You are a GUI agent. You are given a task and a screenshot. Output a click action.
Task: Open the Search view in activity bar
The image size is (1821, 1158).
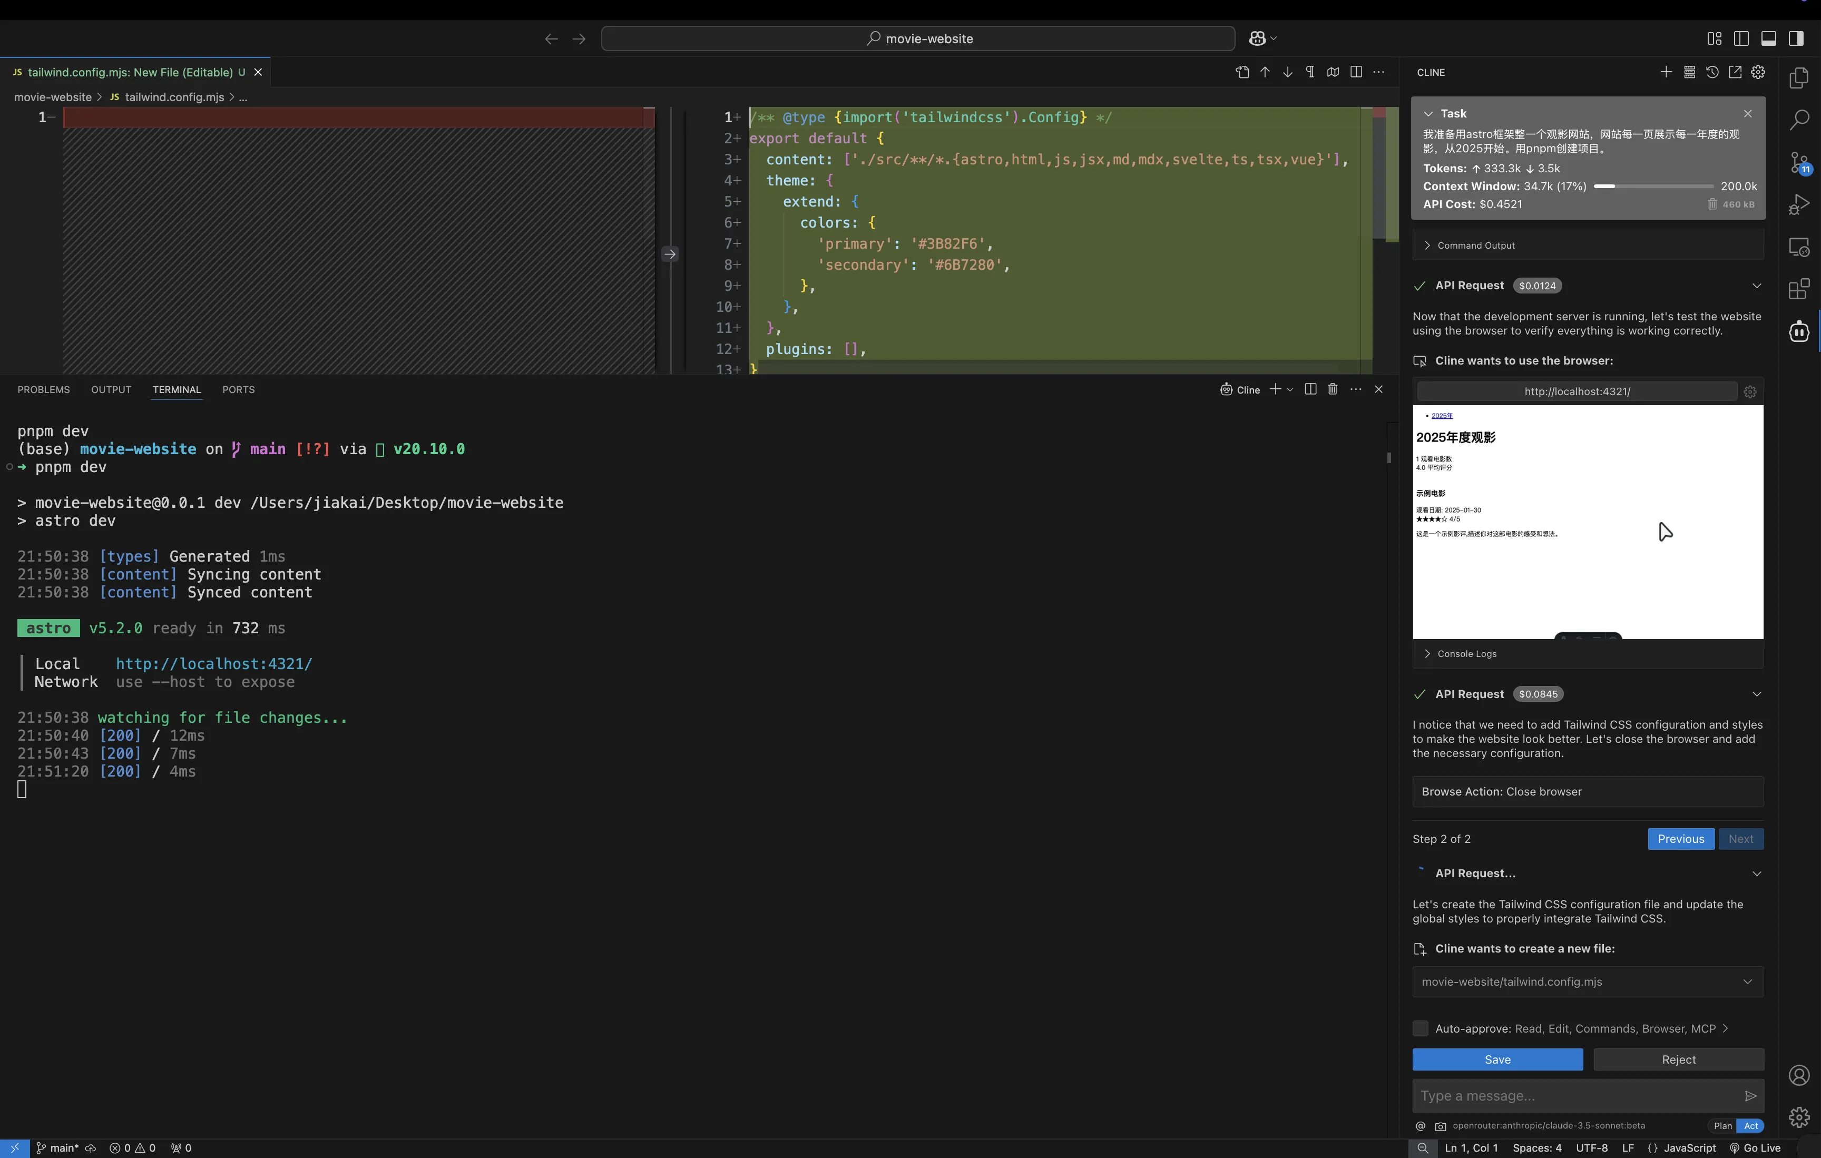point(1799,120)
